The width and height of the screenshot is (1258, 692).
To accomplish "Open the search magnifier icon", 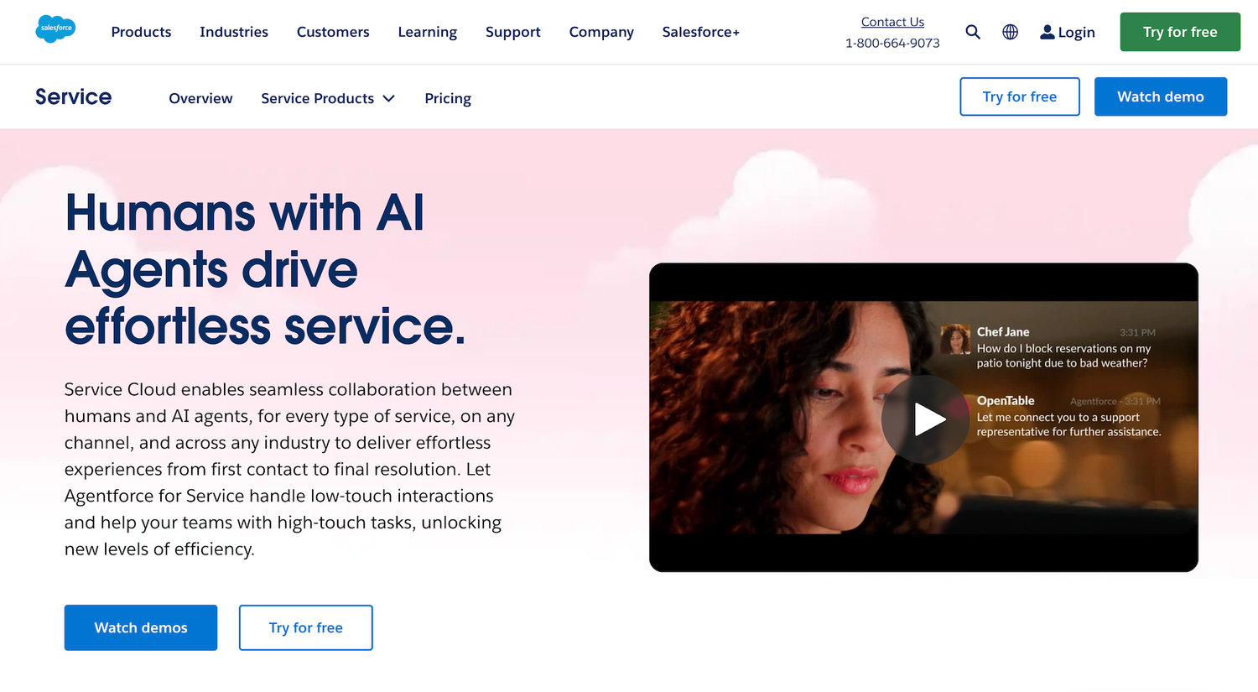I will [x=973, y=32].
